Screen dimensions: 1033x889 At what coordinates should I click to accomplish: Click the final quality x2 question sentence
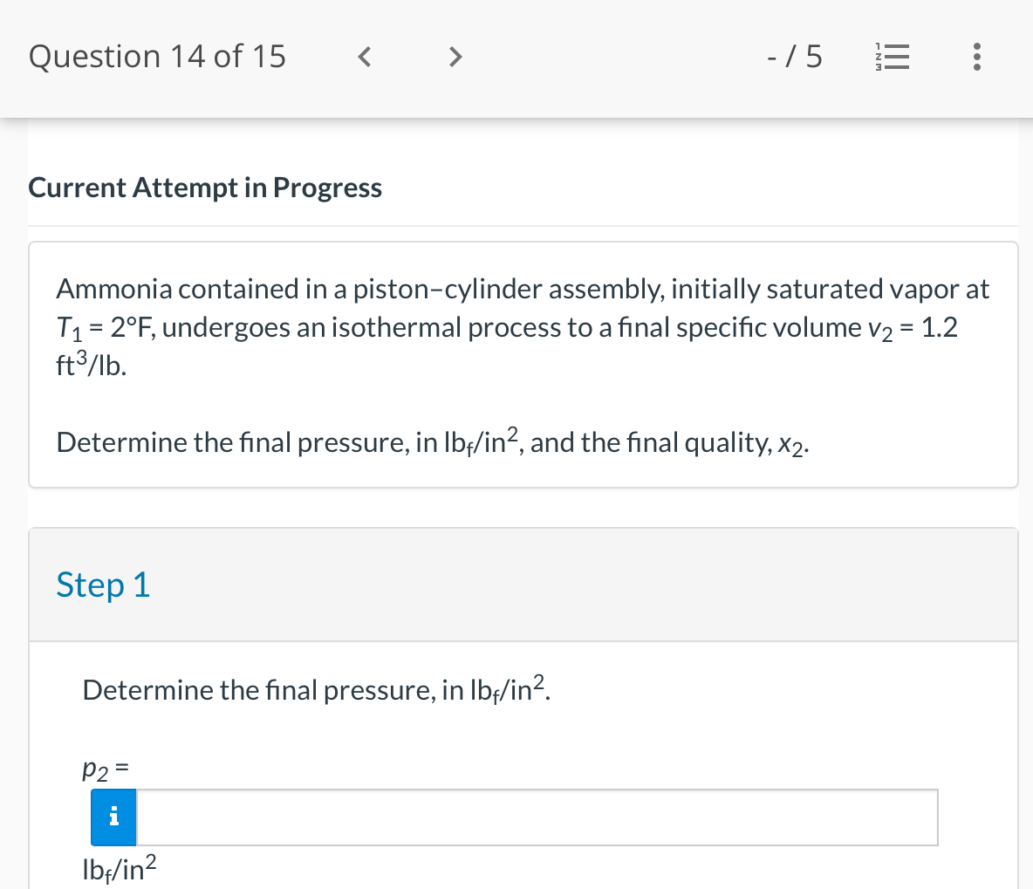432,442
